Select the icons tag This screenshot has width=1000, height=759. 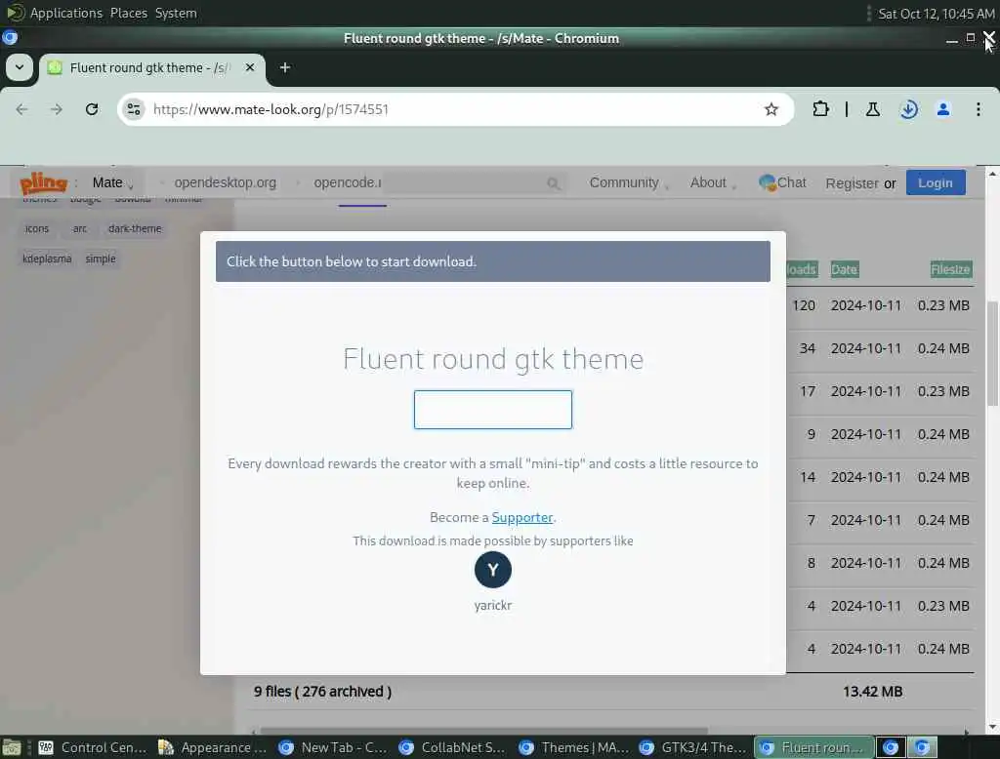(x=36, y=229)
